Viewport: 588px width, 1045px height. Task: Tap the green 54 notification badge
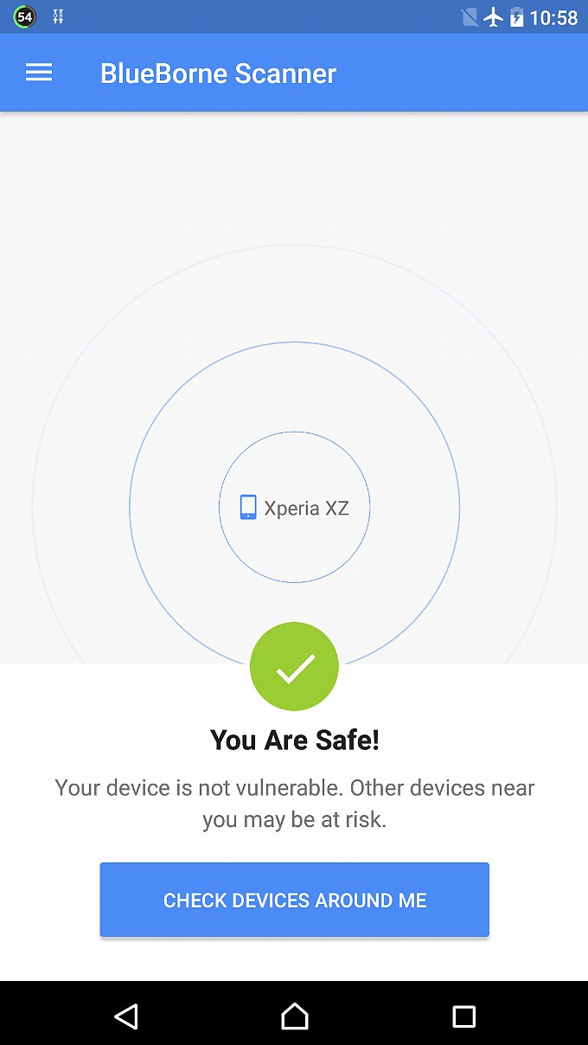point(24,16)
